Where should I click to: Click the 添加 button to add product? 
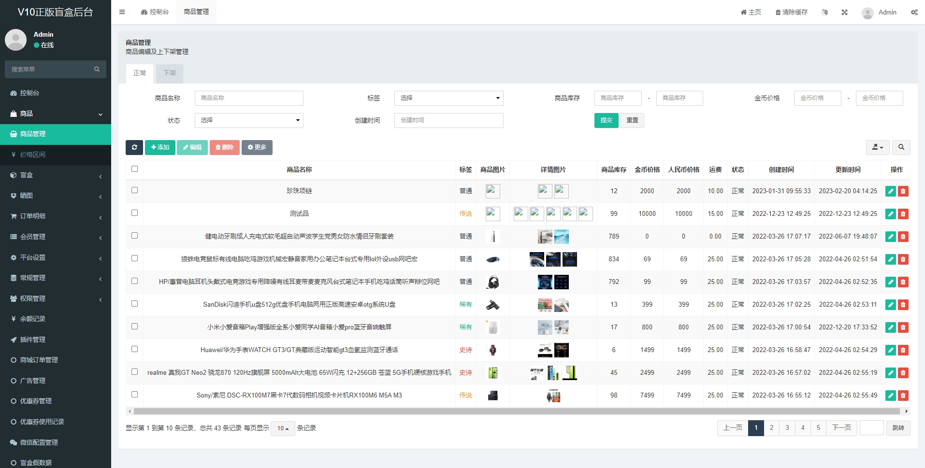(160, 147)
